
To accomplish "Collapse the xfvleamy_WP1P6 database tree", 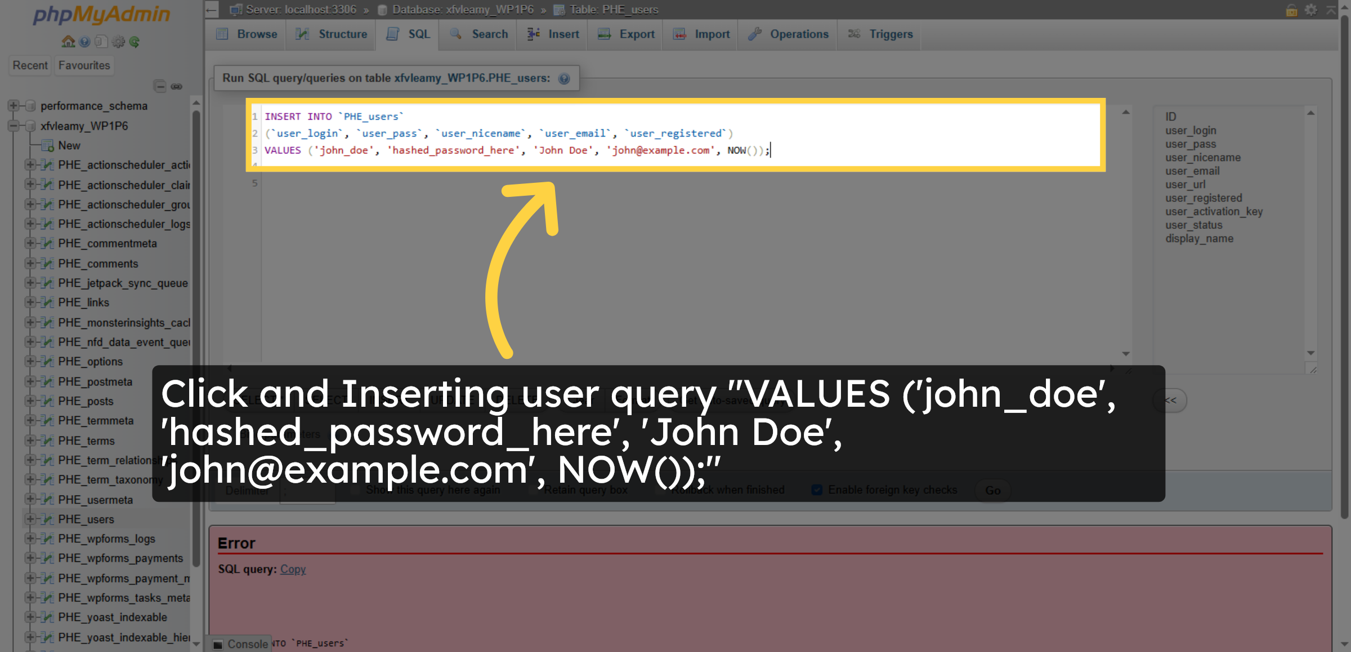I will coord(14,125).
